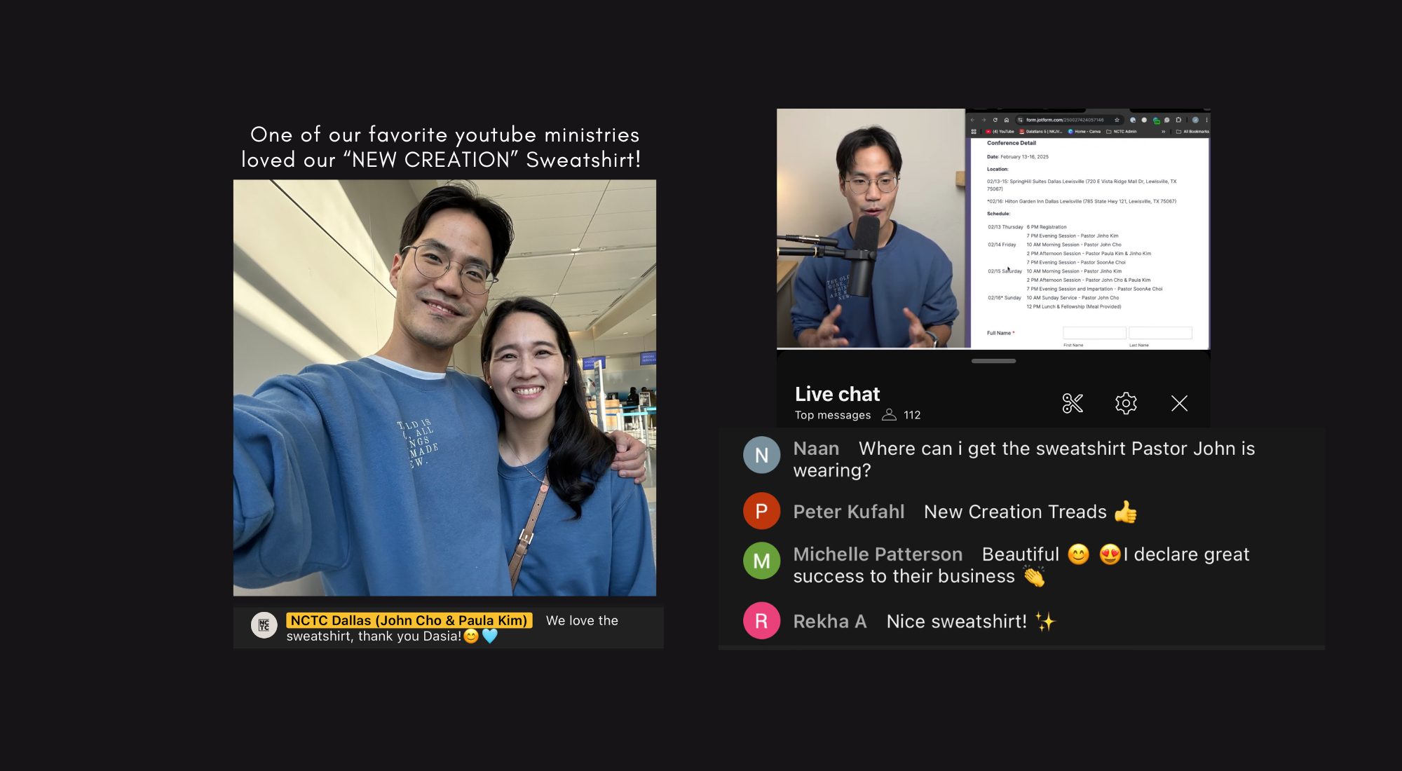The height and width of the screenshot is (771, 1402).
Task: Open the browser extensions puzzle icon
Action: [1178, 120]
